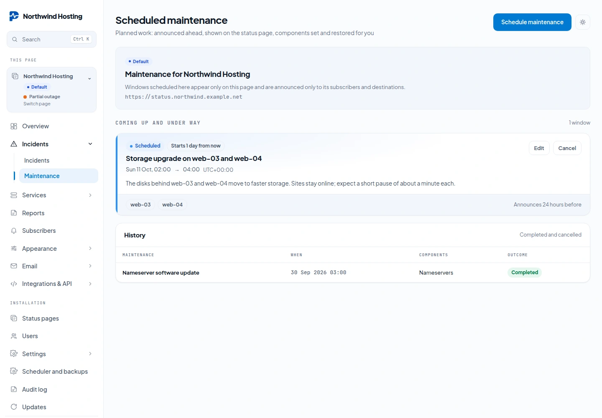Viewport: 602px width, 418px height.
Task: Click the Scheduled status badge
Action: [145, 146]
